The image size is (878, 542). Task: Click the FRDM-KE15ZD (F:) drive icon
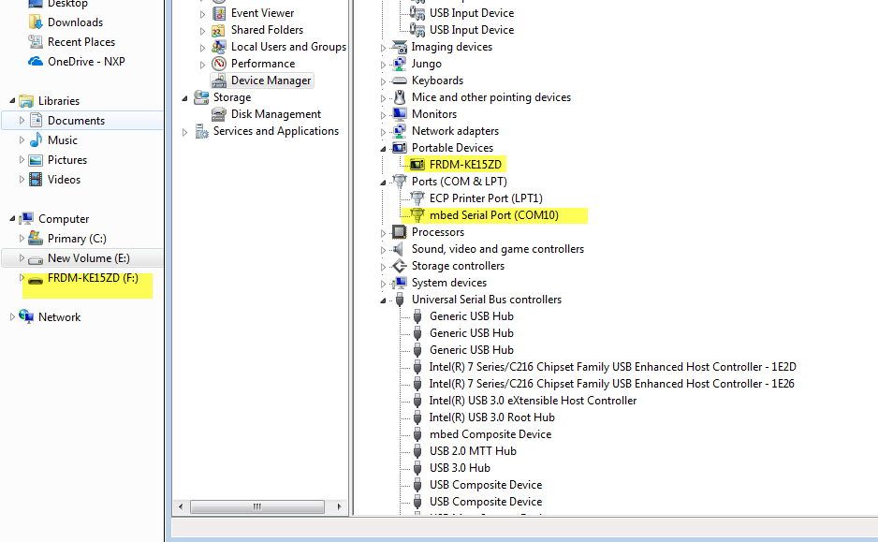click(36, 279)
